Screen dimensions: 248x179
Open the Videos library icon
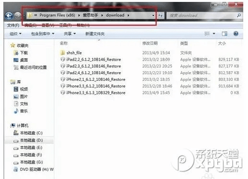(16, 89)
